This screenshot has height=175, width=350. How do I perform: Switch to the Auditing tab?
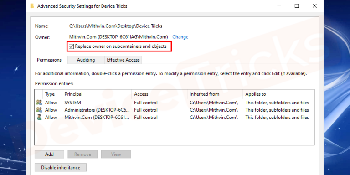coord(86,60)
